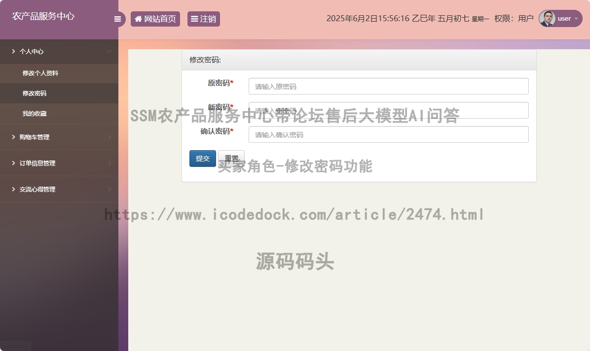This screenshot has width=590, height=351.
Task: Click the date and time text in header
Action: 407,18
